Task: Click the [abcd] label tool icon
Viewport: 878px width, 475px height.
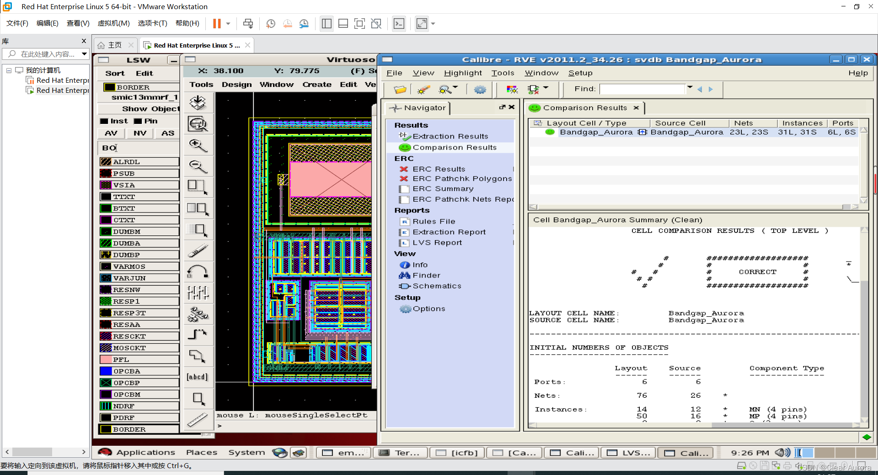Action: click(x=198, y=377)
